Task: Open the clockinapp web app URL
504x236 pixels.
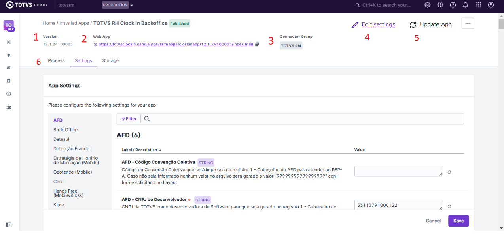Action: tap(176, 45)
